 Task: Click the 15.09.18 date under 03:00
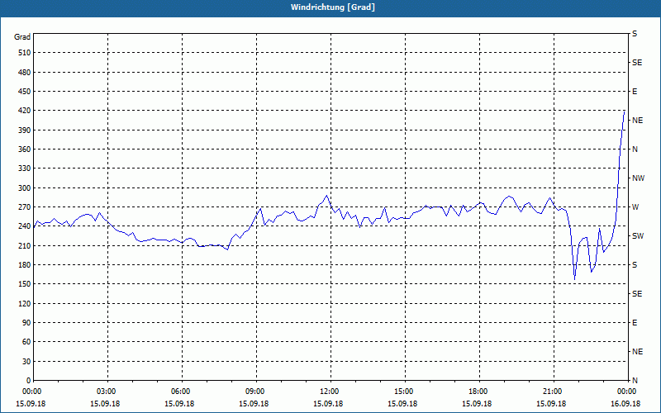pos(105,404)
